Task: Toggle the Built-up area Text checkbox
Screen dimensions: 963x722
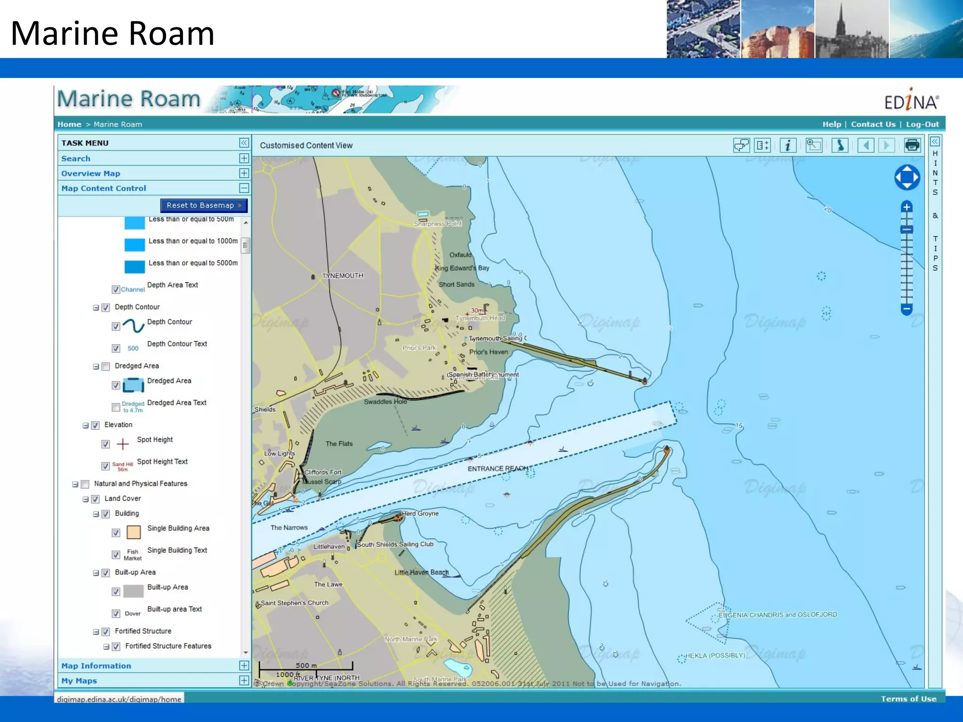Action: tap(116, 613)
